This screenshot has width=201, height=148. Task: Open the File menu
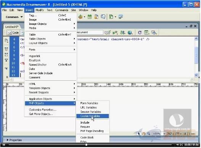pos(5,10)
